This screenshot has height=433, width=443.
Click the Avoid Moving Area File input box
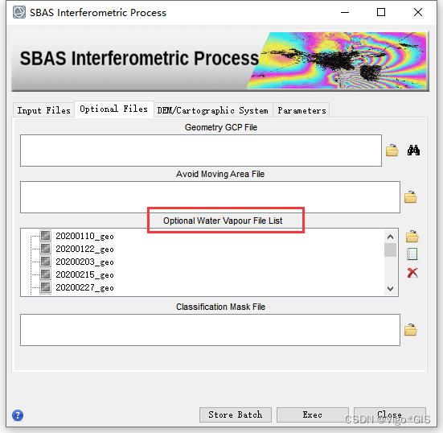[x=210, y=197]
